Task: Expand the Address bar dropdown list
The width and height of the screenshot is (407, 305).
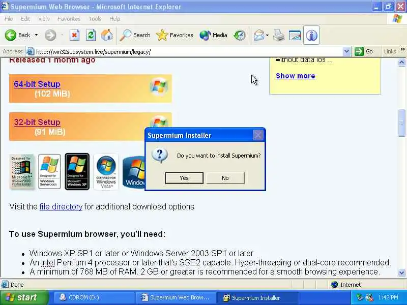Action: pyautogui.click(x=346, y=52)
